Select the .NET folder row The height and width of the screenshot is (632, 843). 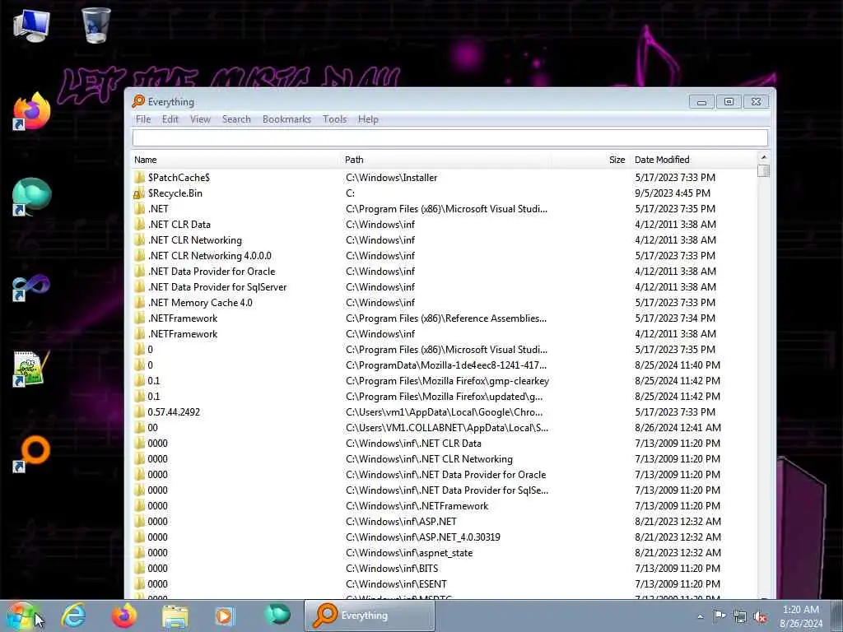[445, 208]
